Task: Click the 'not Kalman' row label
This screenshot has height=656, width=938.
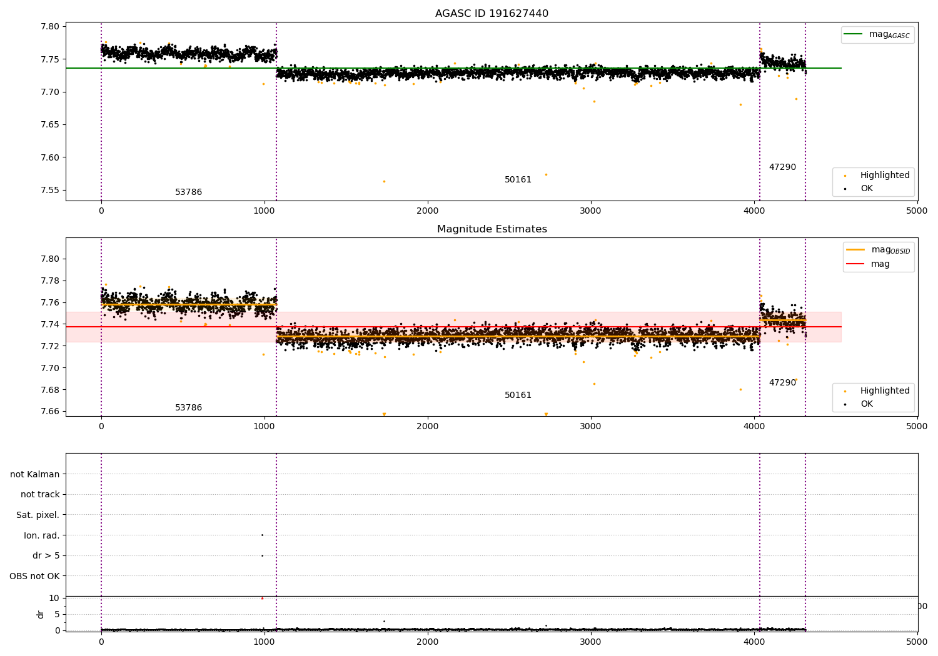Action: [x=35, y=474]
